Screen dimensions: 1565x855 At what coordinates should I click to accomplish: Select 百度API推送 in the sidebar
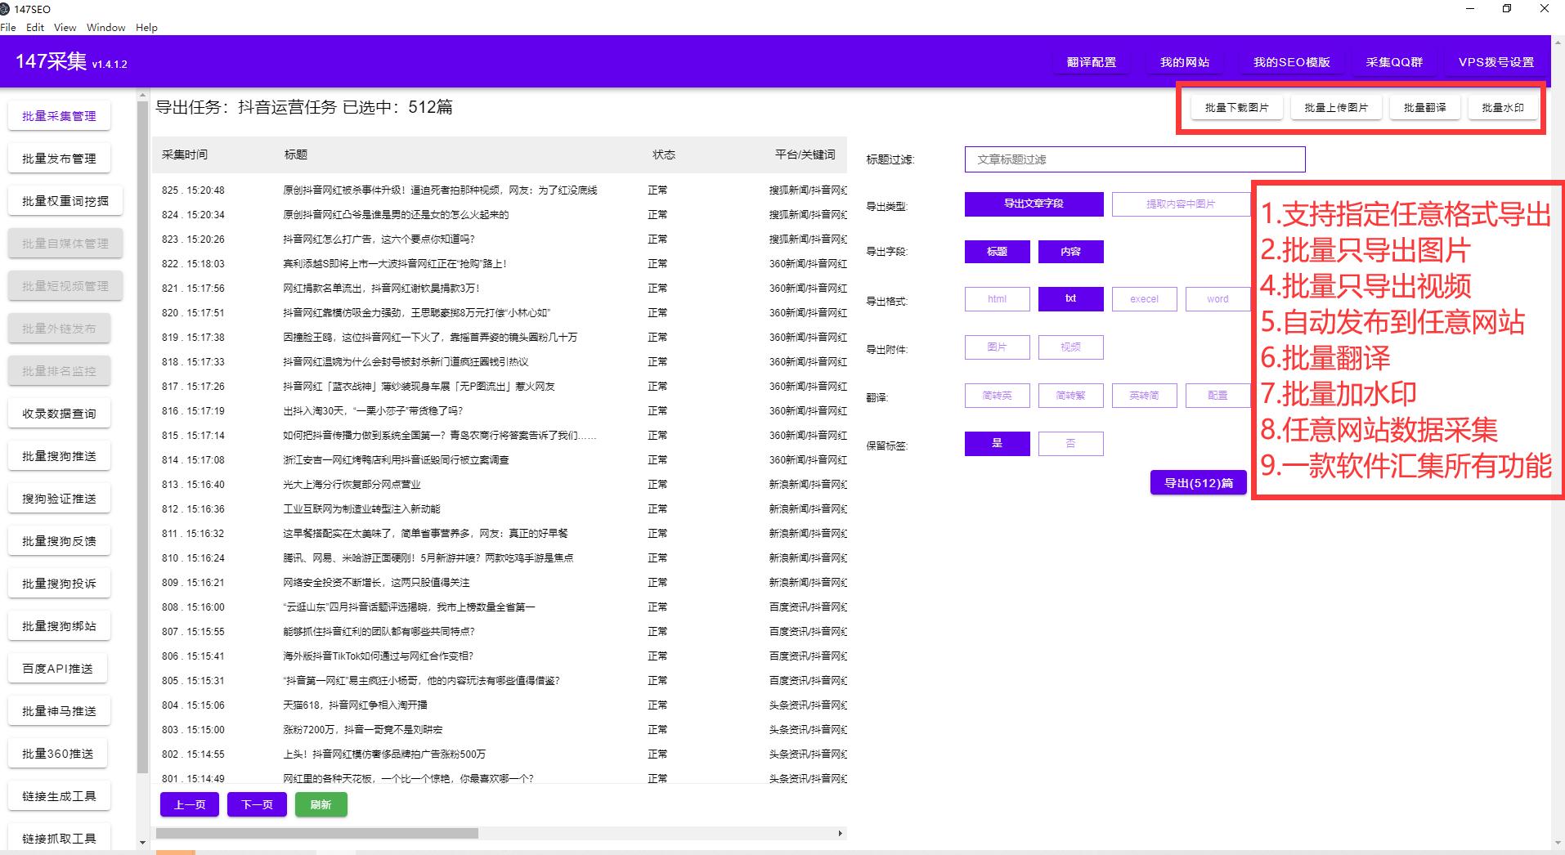59,668
